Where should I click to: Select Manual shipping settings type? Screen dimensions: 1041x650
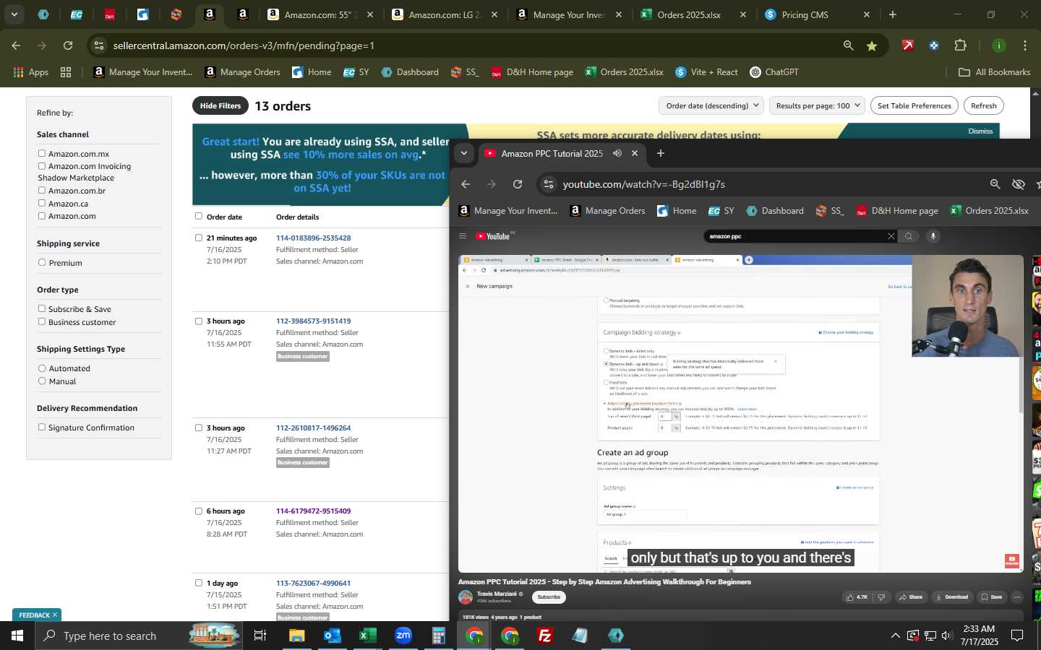[42, 381]
